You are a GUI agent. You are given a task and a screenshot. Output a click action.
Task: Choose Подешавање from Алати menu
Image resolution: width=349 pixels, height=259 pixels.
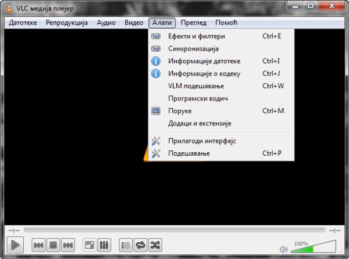click(188, 153)
